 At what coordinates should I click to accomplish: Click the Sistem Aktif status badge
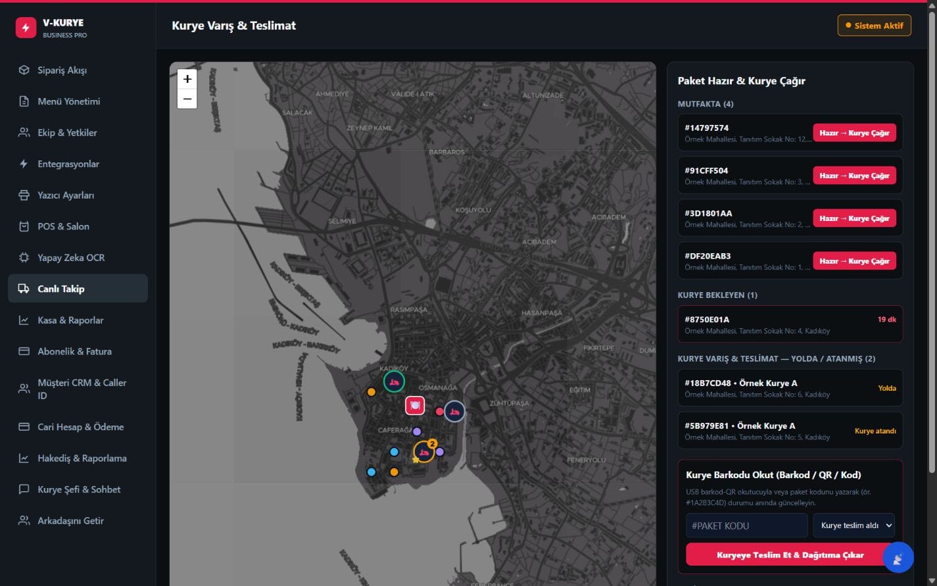(874, 26)
